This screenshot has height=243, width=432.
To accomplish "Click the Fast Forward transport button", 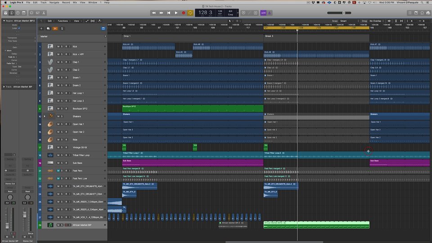I will click(x=161, y=13).
